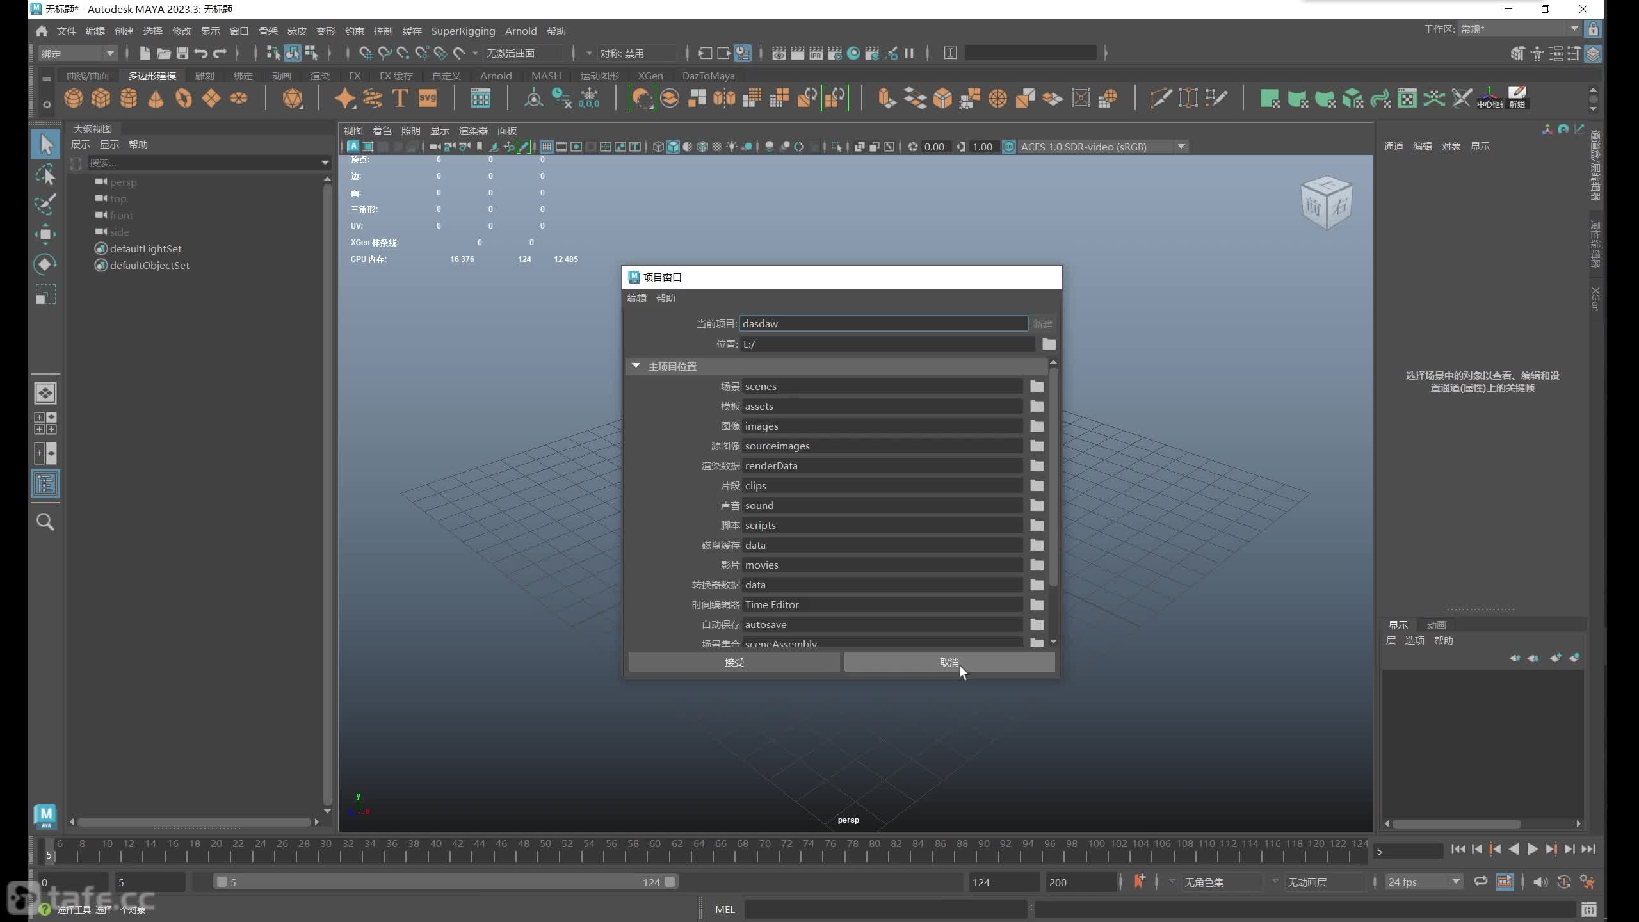Switch to the MASH shelf tab
The height and width of the screenshot is (922, 1639).
tap(546, 76)
